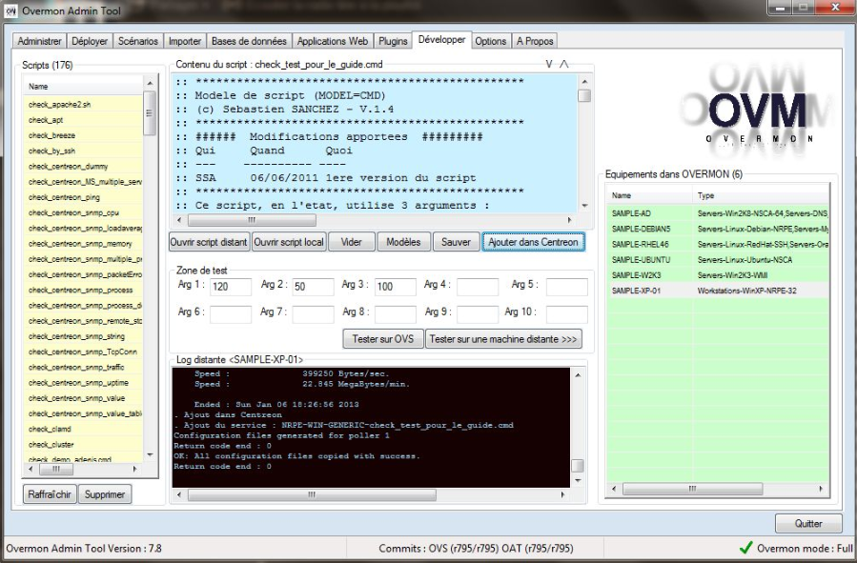Click the V collapse arrow above script content
Viewport: 857px width, 563px height.
click(549, 64)
